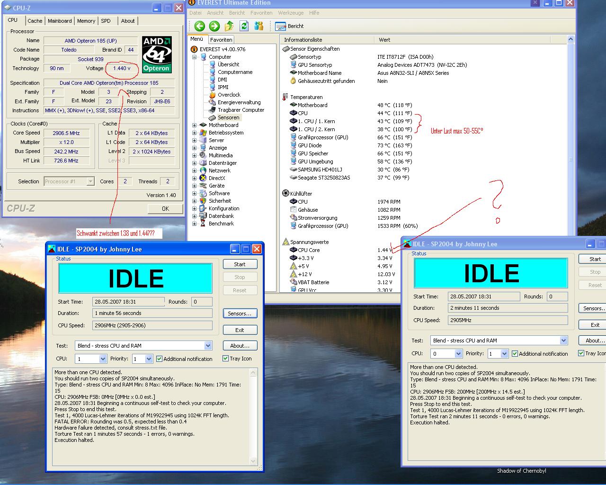Open CPU-Z Selection Processor #1 dropdown

pyautogui.click(x=90, y=181)
